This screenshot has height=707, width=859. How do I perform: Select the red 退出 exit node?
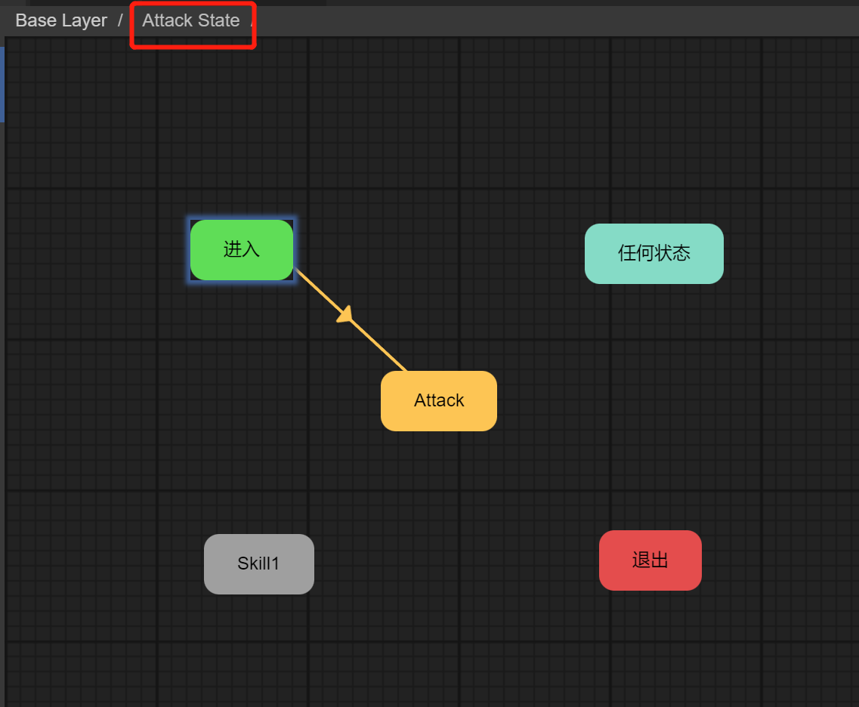pyautogui.click(x=650, y=560)
